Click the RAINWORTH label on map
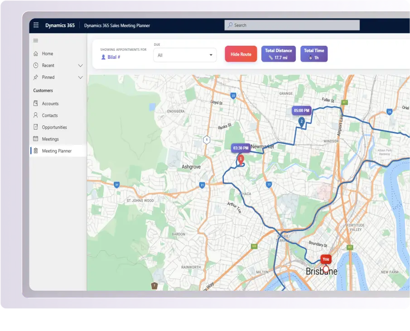The image size is (410, 331). coord(191,267)
